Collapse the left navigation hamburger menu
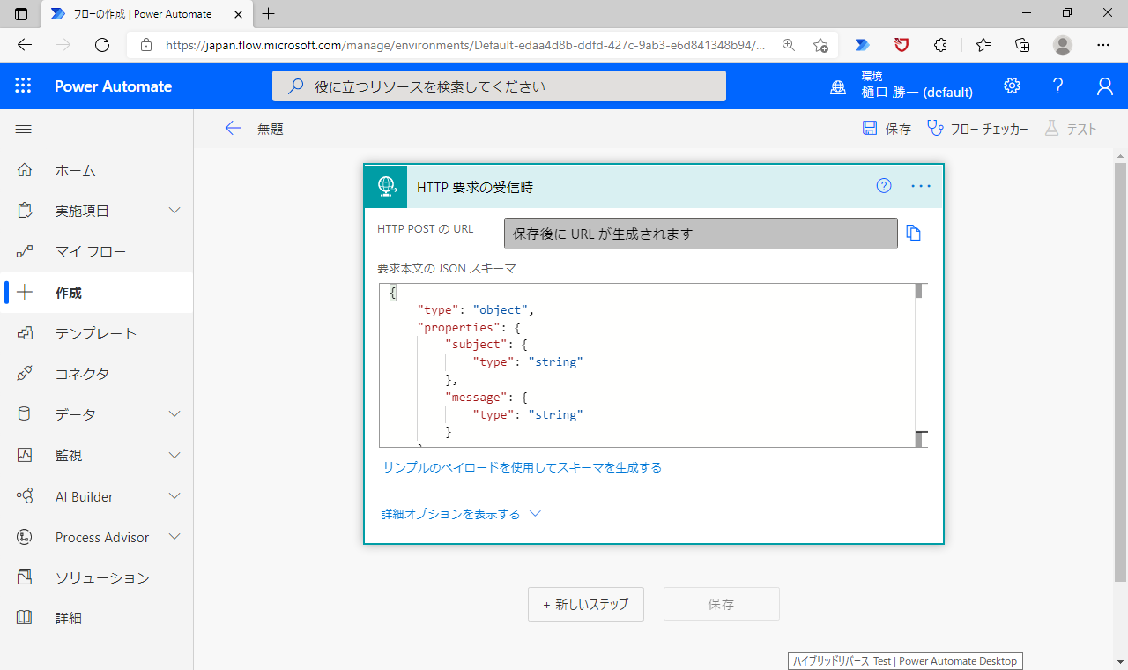The width and height of the screenshot is (1128, 670). coord(24,129)
